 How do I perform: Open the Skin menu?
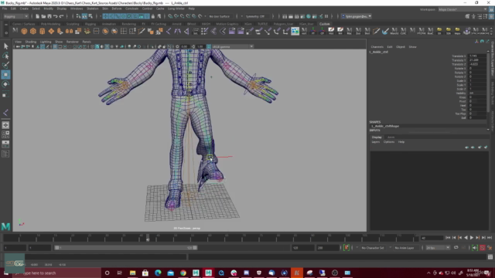(x=105, y=8)
